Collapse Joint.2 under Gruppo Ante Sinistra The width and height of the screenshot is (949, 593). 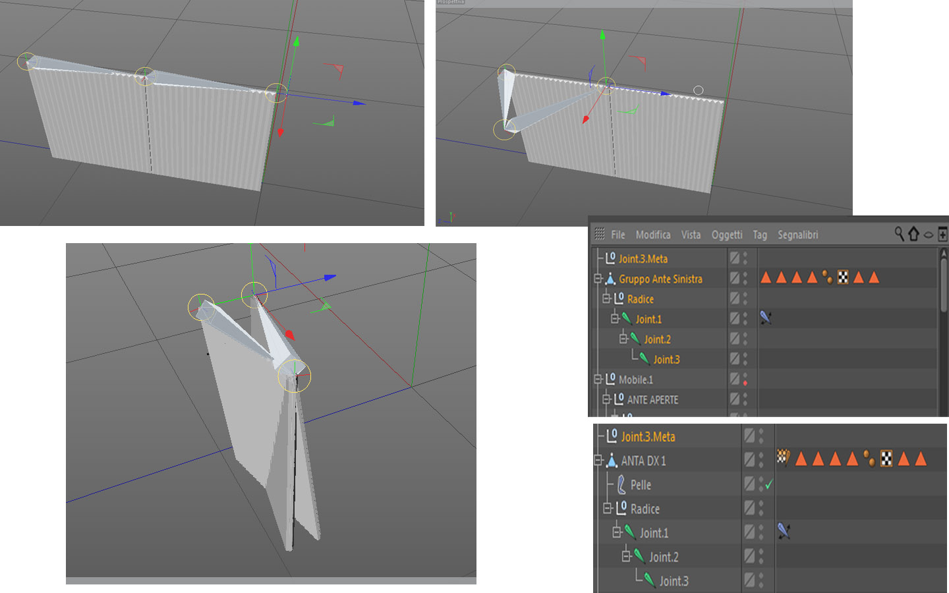pos(623,339)
